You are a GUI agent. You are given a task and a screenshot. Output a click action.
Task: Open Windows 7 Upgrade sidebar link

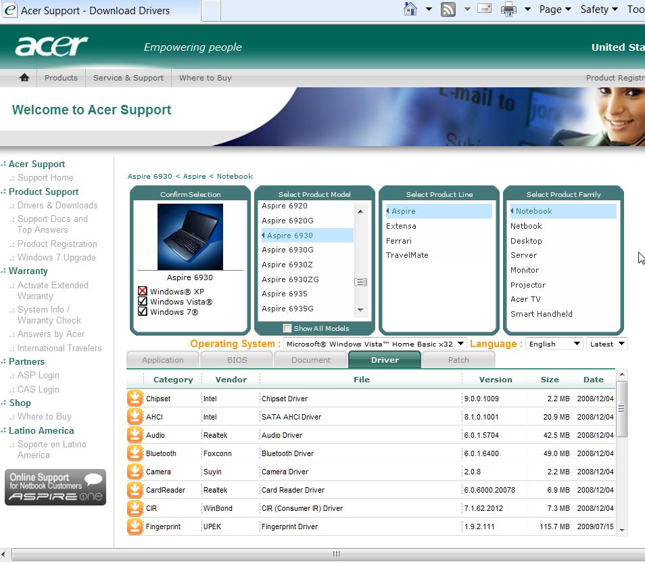pos(56,257)
